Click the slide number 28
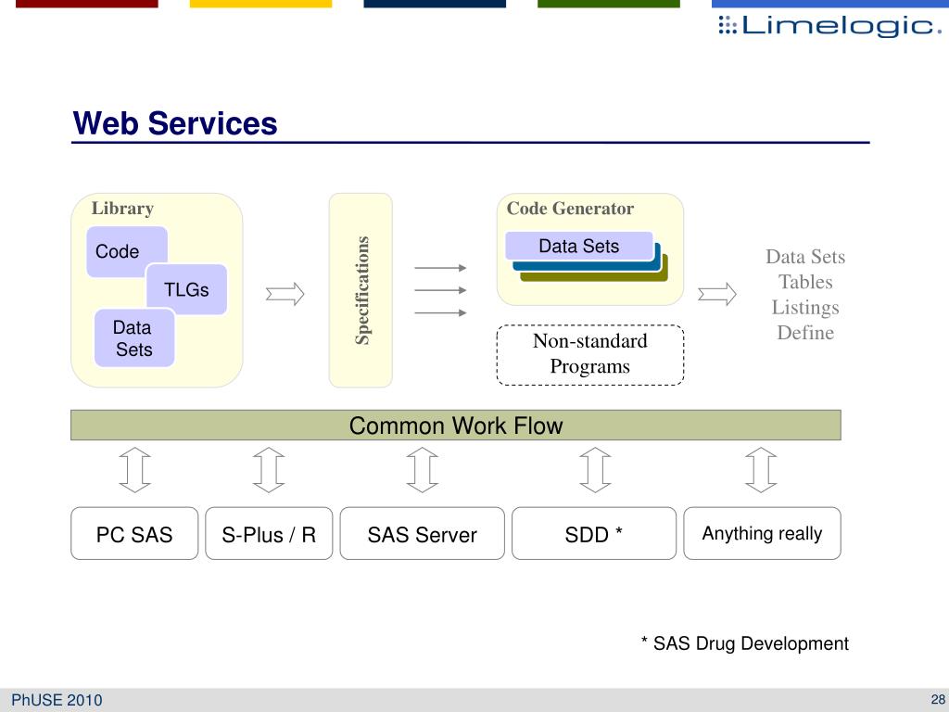The height and width of the screenshot is (712, 949). 938,699
